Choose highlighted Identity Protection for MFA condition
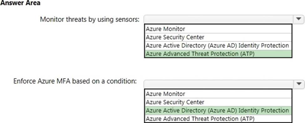The width and height of the screenshot is (305, 123). click(218, 111)
